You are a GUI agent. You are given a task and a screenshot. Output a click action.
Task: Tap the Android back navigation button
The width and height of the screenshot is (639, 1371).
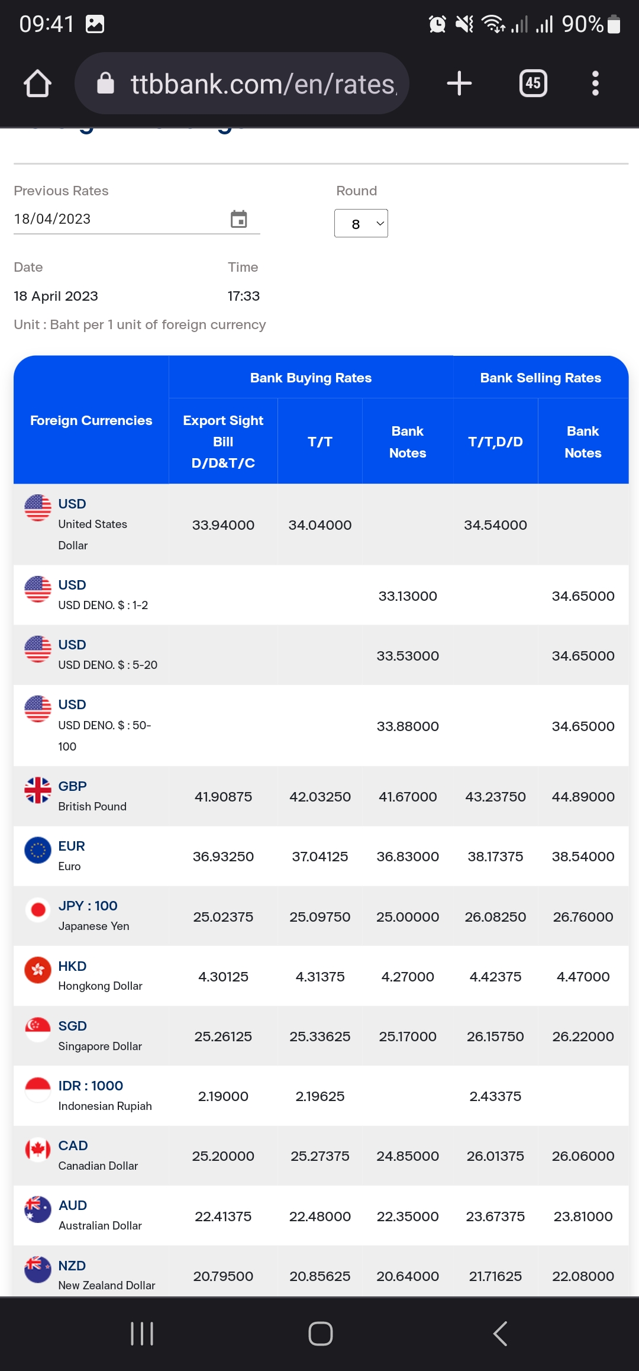[x=500, y=1334]
